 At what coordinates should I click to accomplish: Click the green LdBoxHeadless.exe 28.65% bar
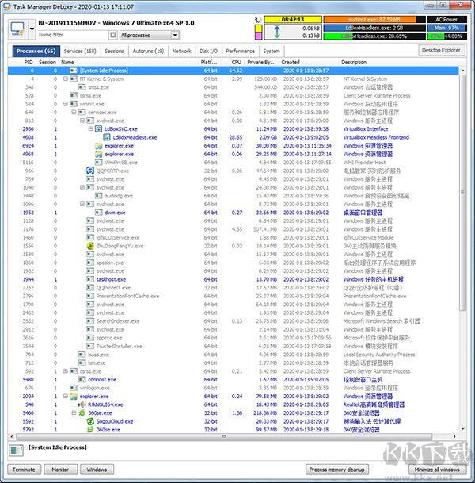(374, 36)
